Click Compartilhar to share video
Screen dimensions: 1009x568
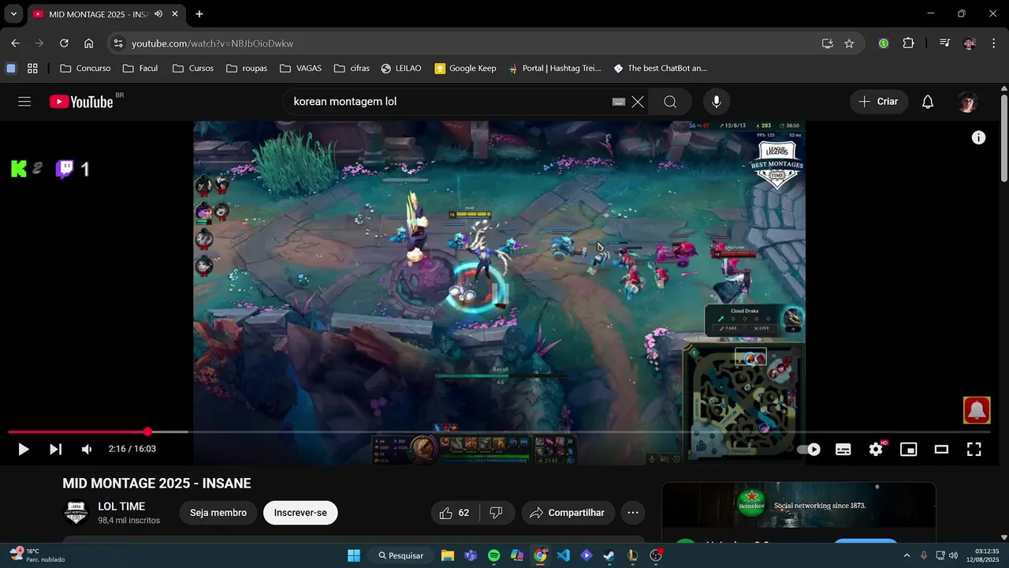tap(568, 513)
